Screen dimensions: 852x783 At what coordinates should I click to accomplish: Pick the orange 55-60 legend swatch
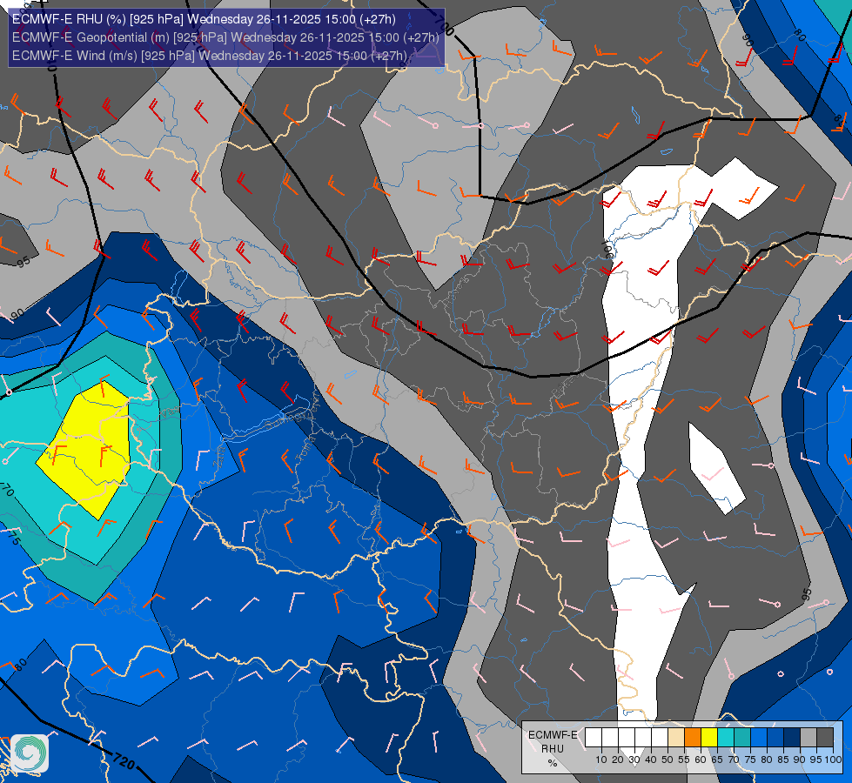coord(693,738)
